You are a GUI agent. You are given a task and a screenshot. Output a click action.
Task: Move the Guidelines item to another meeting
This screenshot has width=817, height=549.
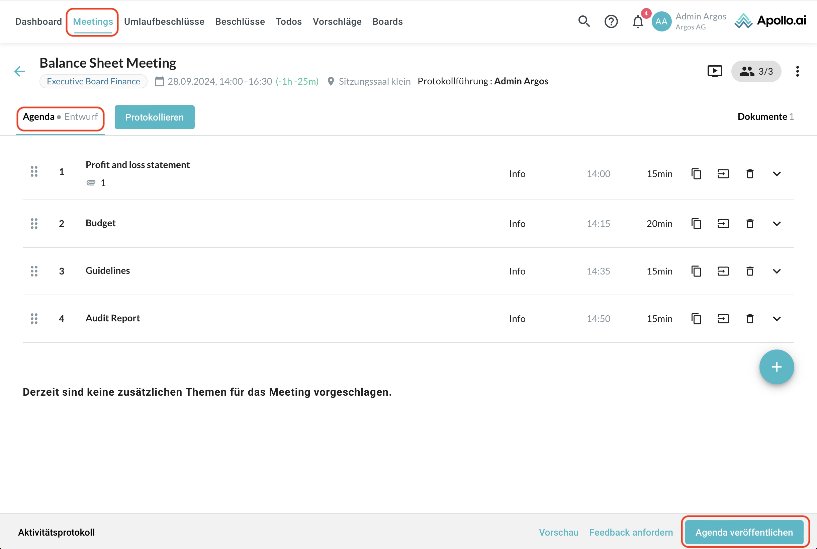pyautogui.click(x=723, y=271)
